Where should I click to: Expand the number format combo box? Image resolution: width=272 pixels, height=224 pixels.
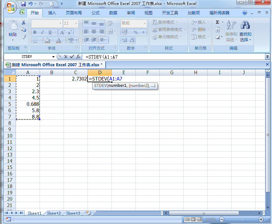[x=144, y=23]
